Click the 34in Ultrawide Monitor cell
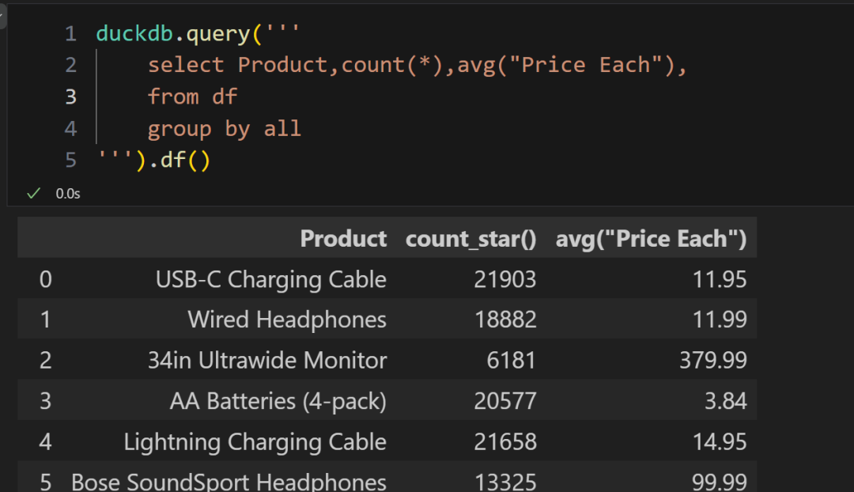 (x=267, y=361)
